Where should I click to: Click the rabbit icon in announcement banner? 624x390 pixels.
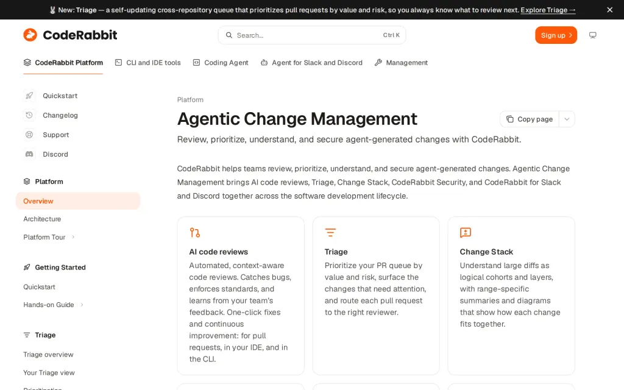[x=52, y=10]
